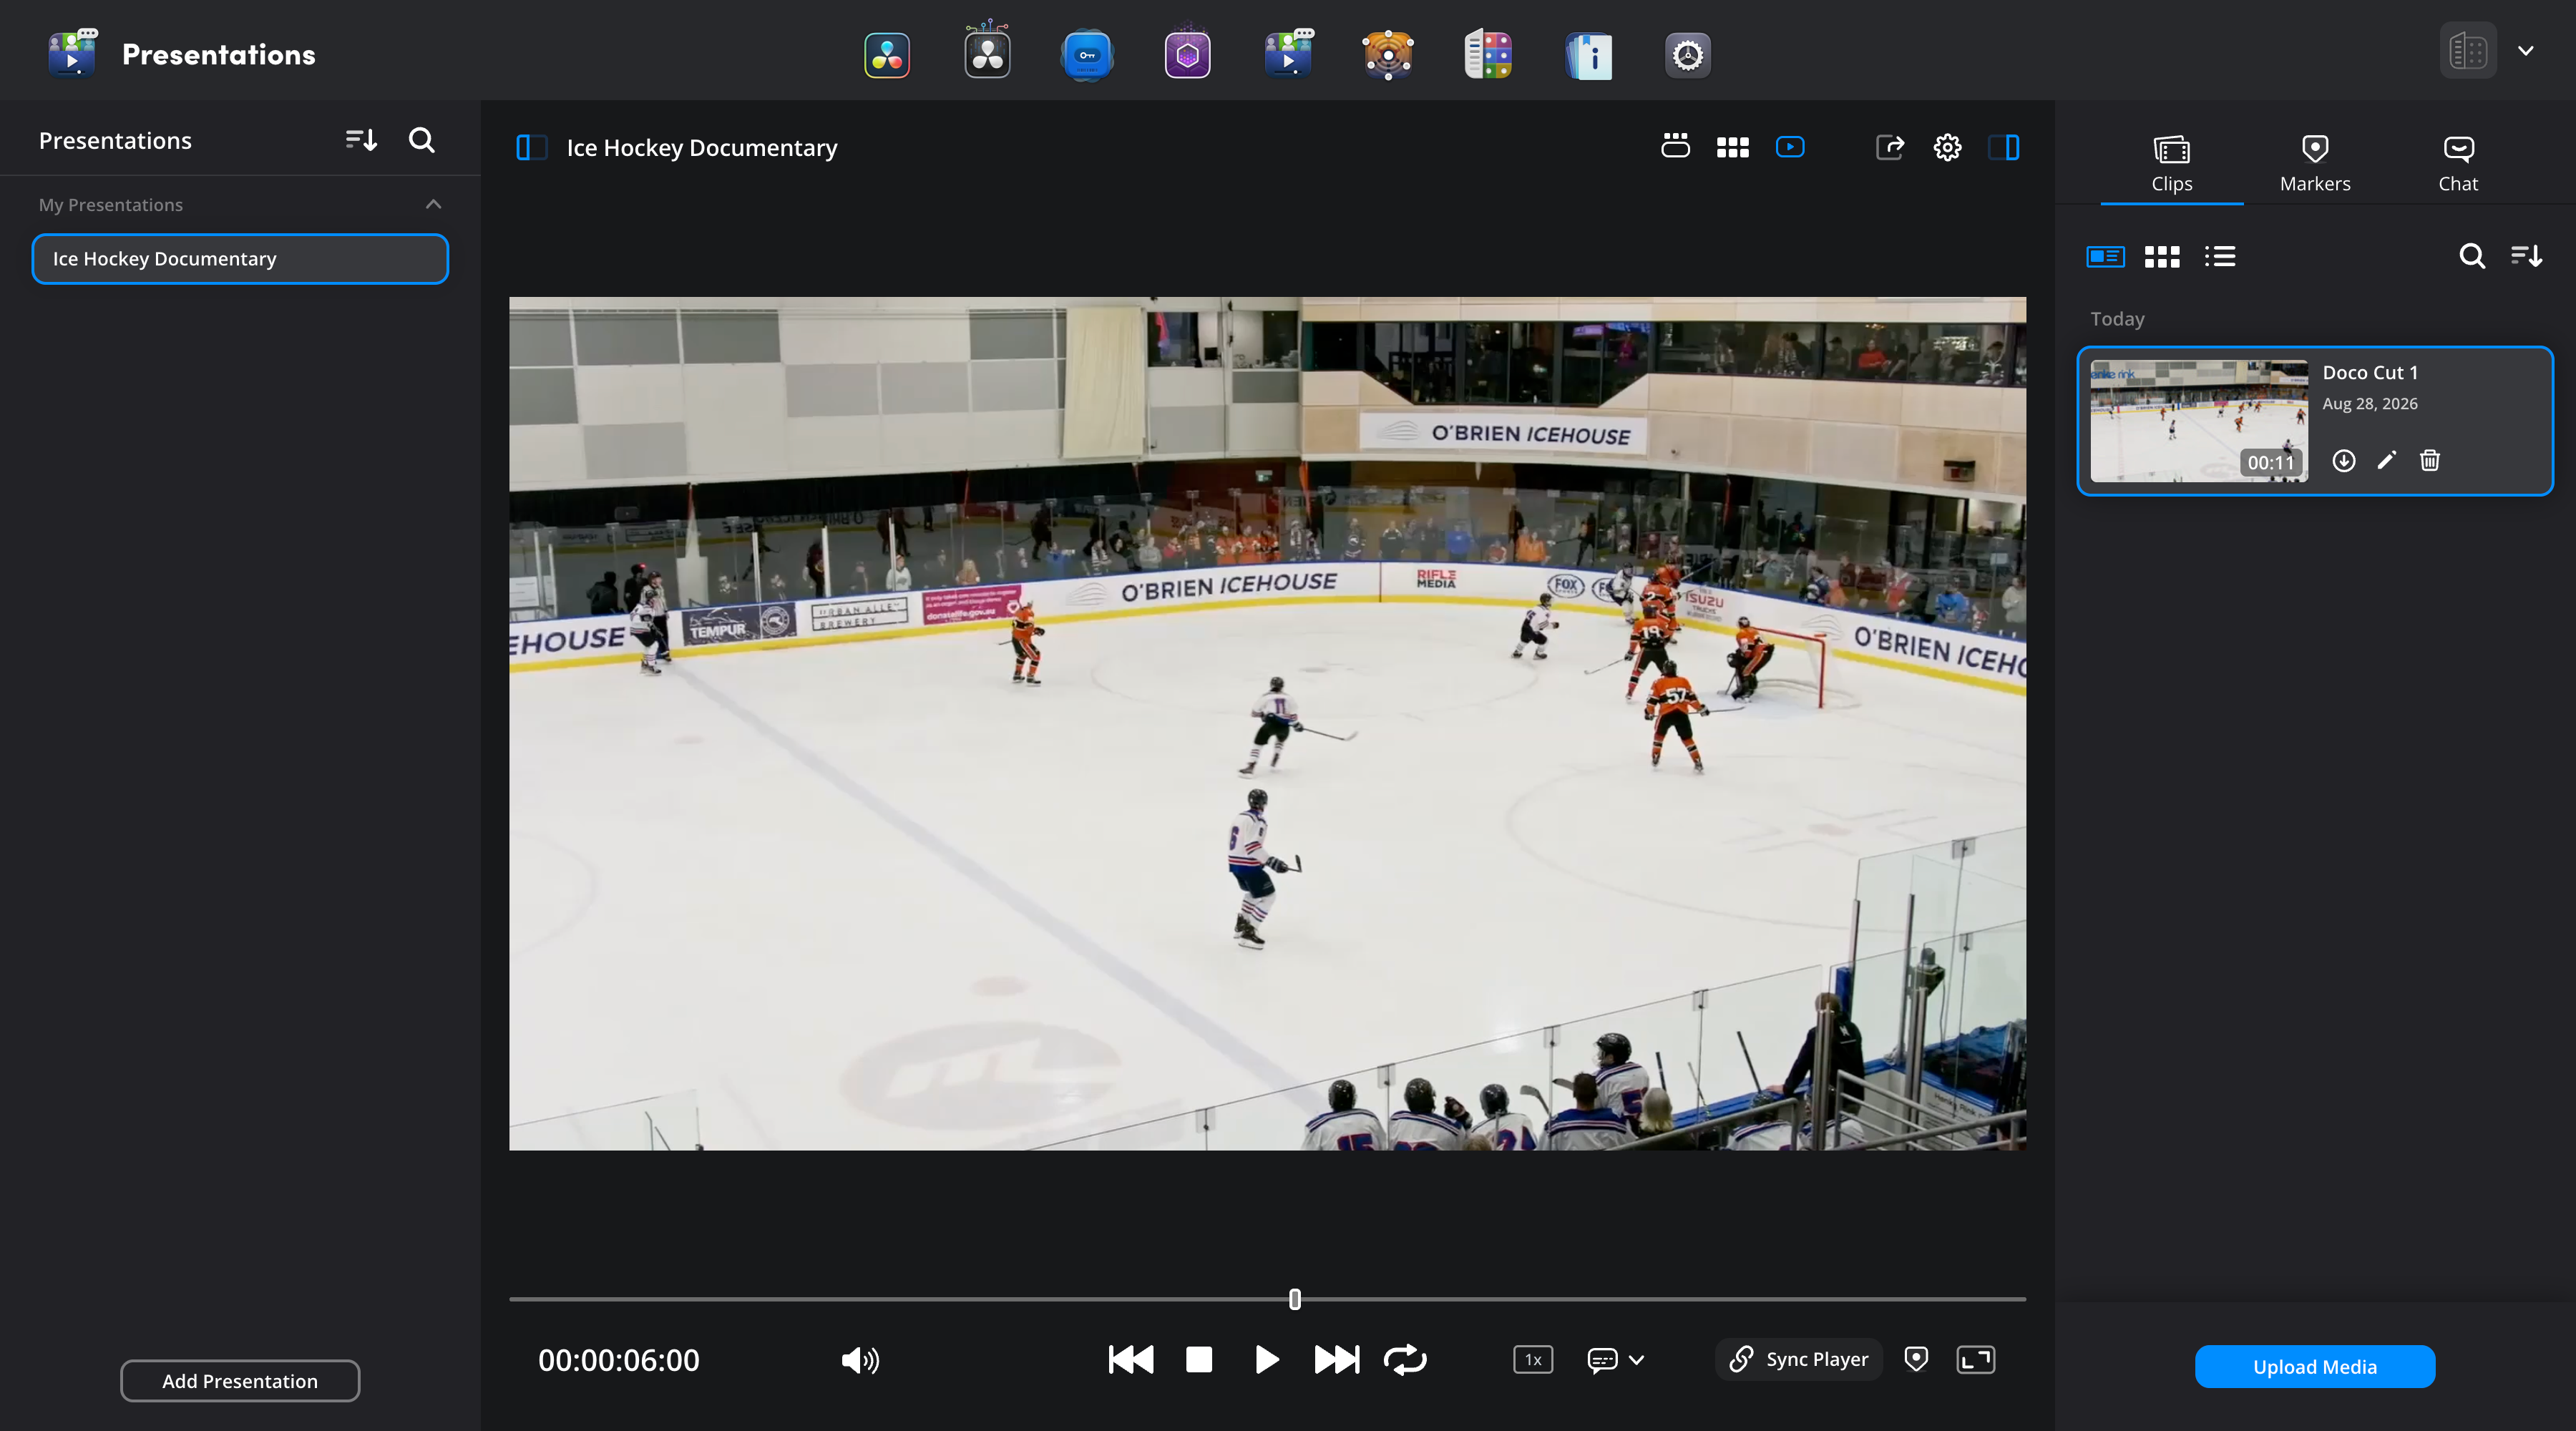Image resolution: width=2576 pixels, height=1431 pixels.
Task: Stop playback
Action: 1199,1360
